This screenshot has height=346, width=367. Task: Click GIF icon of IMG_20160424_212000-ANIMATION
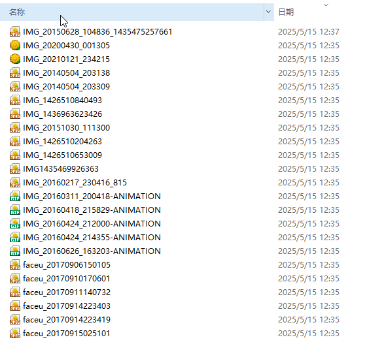15,223
